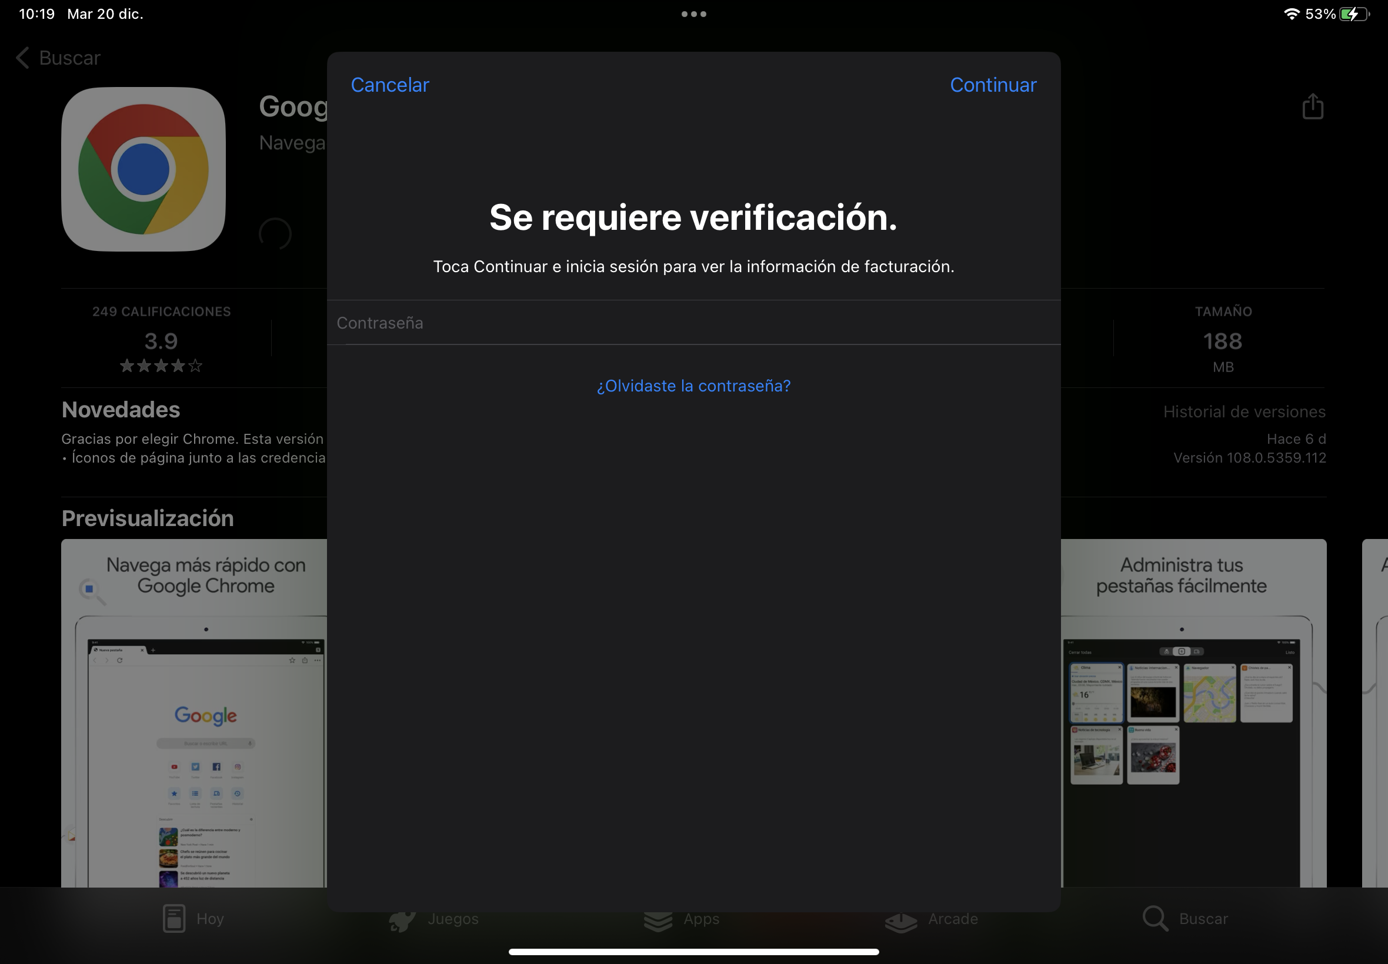The width and height of the screenshot is (1388, 964).
Task: Tap the download progress spinner
Action: [275, 235]
